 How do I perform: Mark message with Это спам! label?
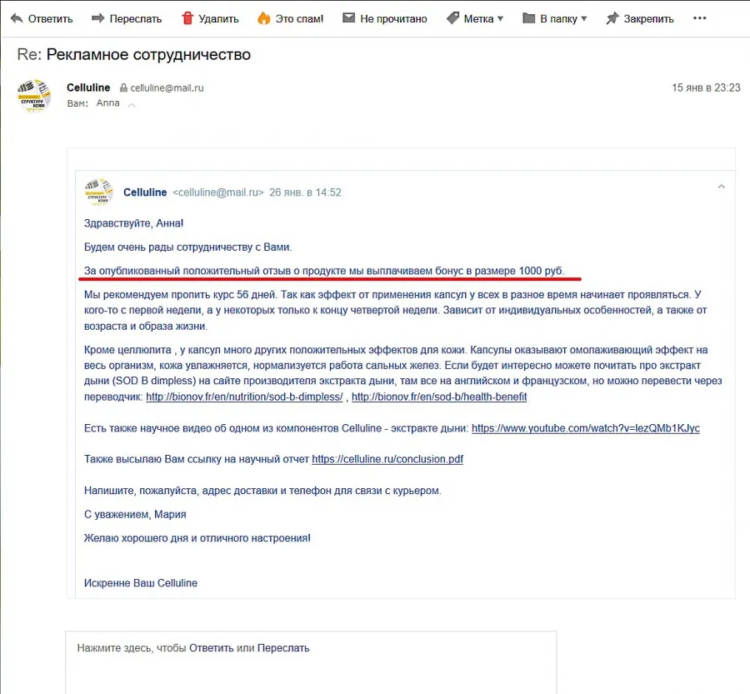click(299, 18)
